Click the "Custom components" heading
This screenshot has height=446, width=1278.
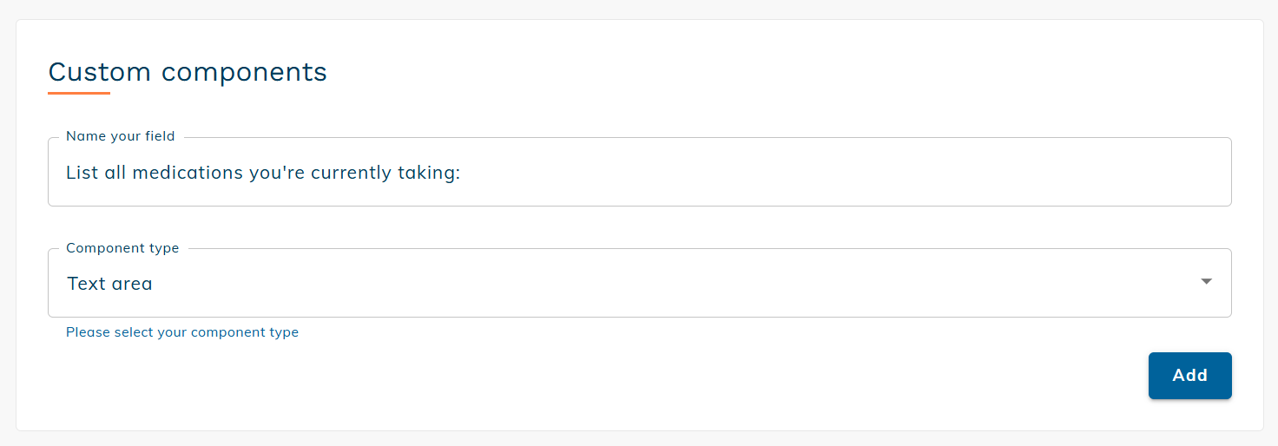188,72
